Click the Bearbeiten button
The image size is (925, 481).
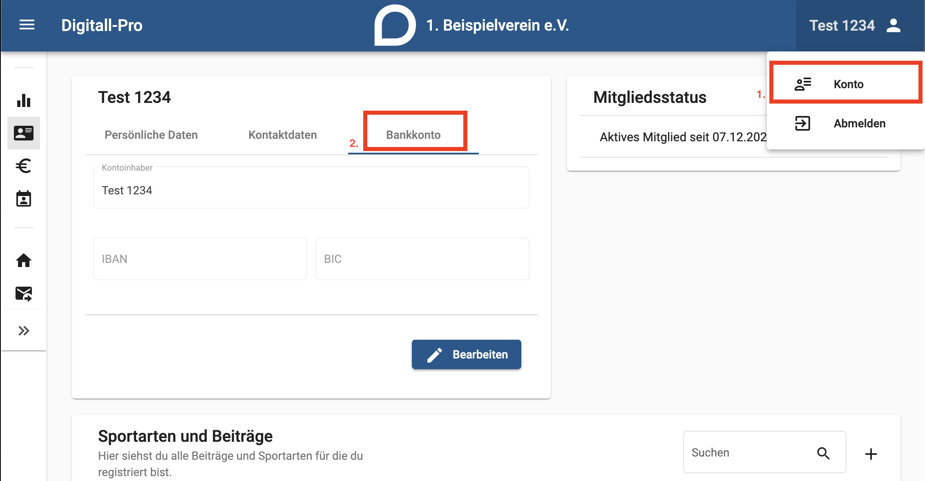467,354
